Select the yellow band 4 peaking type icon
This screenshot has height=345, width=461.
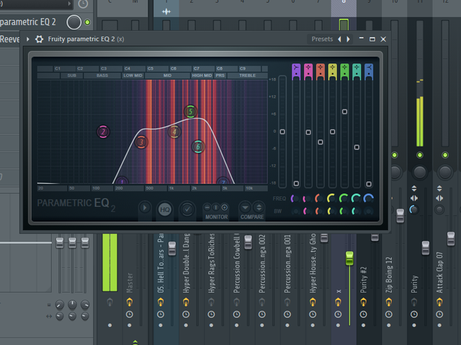pos(332,71)
